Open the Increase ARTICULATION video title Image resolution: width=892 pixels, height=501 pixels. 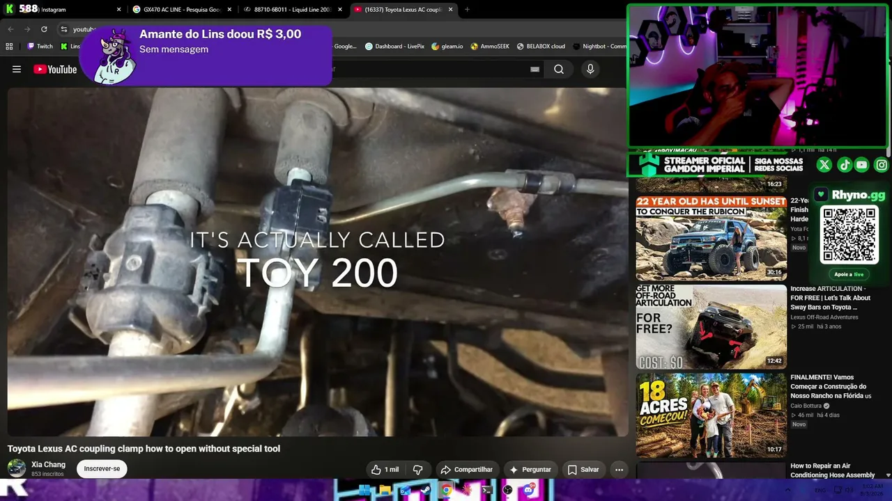[830, 298]
